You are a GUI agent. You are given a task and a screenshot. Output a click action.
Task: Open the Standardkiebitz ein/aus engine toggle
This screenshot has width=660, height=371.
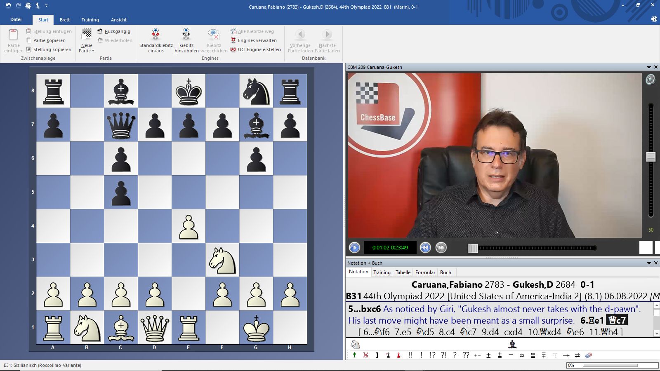point(155,40)
